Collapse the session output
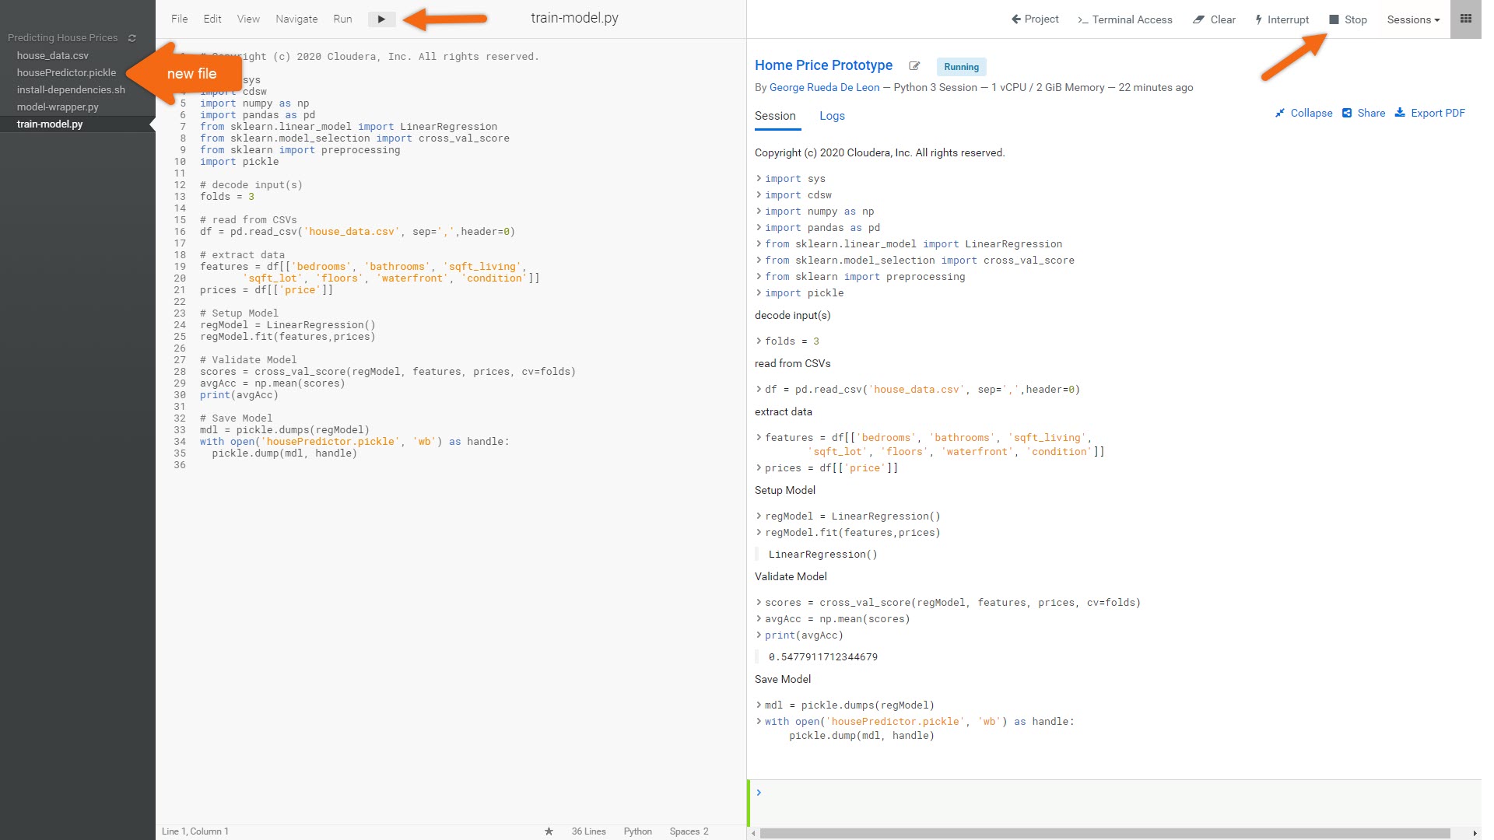Screen dimensions: 1494x840 click(x=1303, y=113)
